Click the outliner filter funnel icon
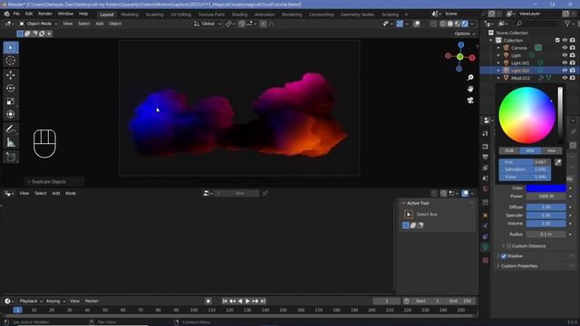The width and height of the screenshot is (580, 326). point(567,24)
